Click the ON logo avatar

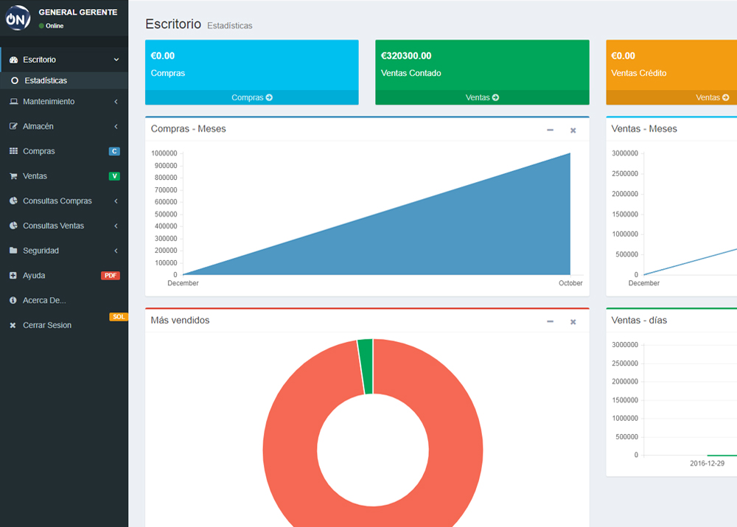(x=18, y=18)
